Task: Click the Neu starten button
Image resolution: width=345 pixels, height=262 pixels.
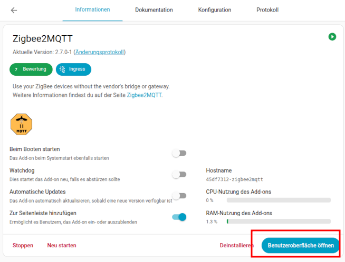Action: [x=62, y=245]
